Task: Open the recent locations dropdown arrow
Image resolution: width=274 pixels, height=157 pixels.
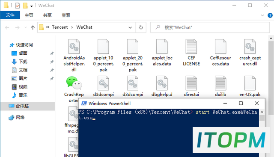Action: pyautogui.click(x=26, y=27)
